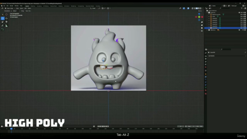Hide Cube.006 with its eye icon
The height and width of the screenshot is (139, 247).
[243, 28]
